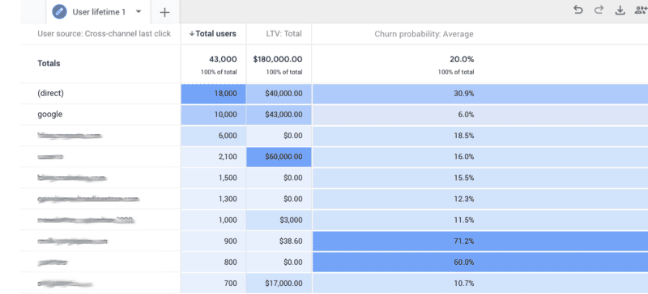Click the sort arrow beside Total users
This screenshot has width=648, height=294.
[x=192, y=34]
